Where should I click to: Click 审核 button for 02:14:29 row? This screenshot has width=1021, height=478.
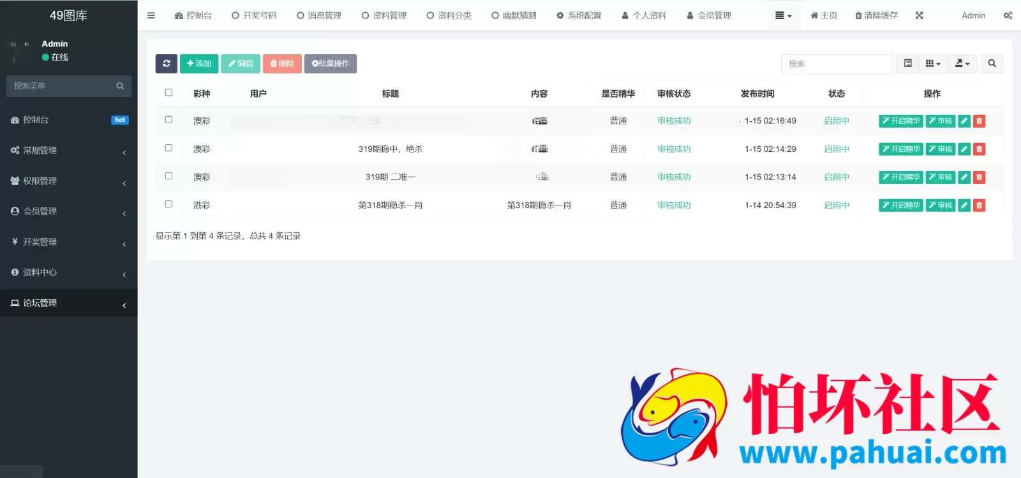coord(941,149)
